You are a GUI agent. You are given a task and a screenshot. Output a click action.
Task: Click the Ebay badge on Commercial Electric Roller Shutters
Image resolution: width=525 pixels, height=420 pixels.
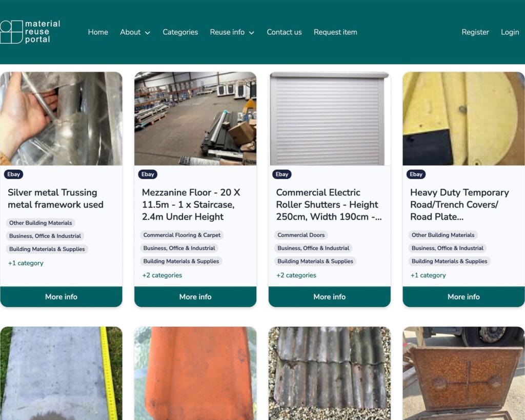281,174
